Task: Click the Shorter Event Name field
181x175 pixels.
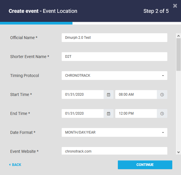Action: tap(114, 57)
